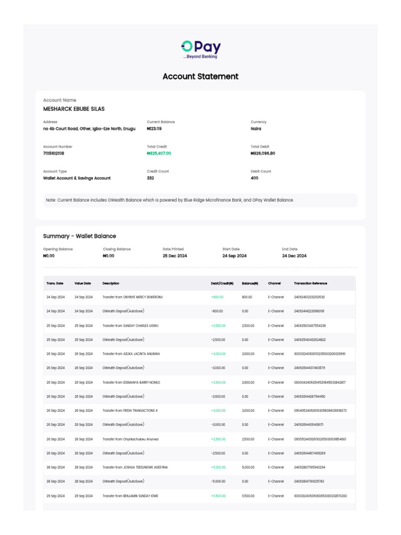Click the Summary - Wallet Balance heading
The height and width of the screenshot is (535, 401).
pyautogui.click(x=79, y=236)
